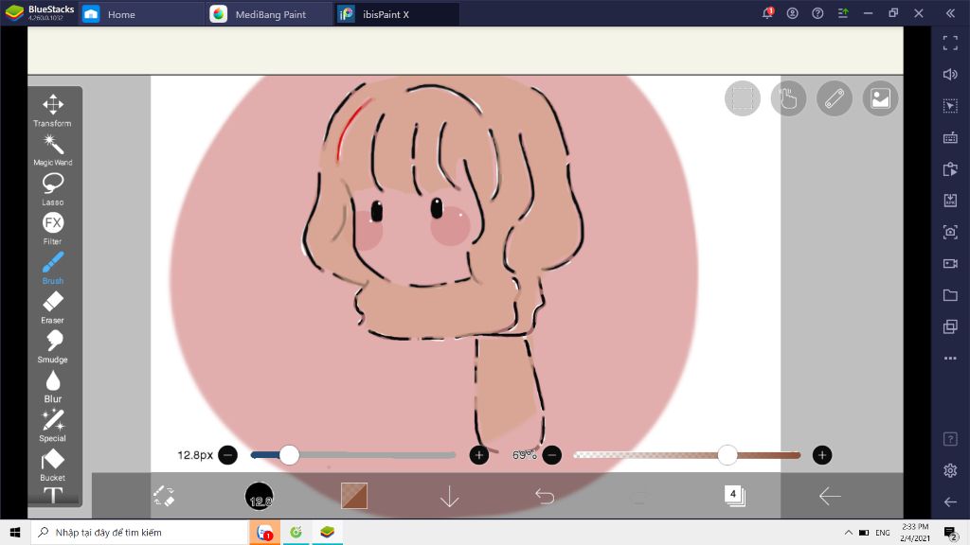The width and height of the screenshot is (970, 545).
Task: Select the Smudge tool
Action: click(x=53, y=346)
